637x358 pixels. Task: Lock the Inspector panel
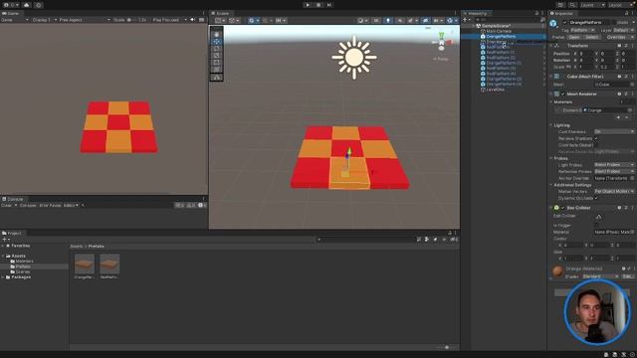point(626,13)
